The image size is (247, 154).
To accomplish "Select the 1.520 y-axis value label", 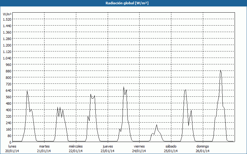I will 7,19.
